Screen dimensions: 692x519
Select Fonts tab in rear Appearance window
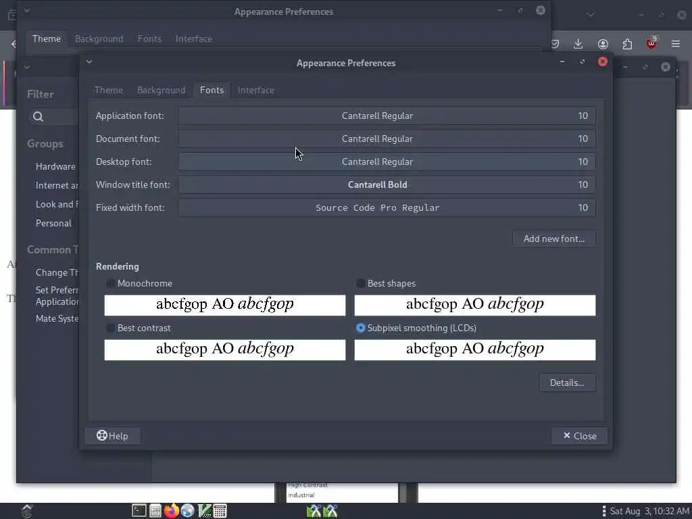point(149,39)
